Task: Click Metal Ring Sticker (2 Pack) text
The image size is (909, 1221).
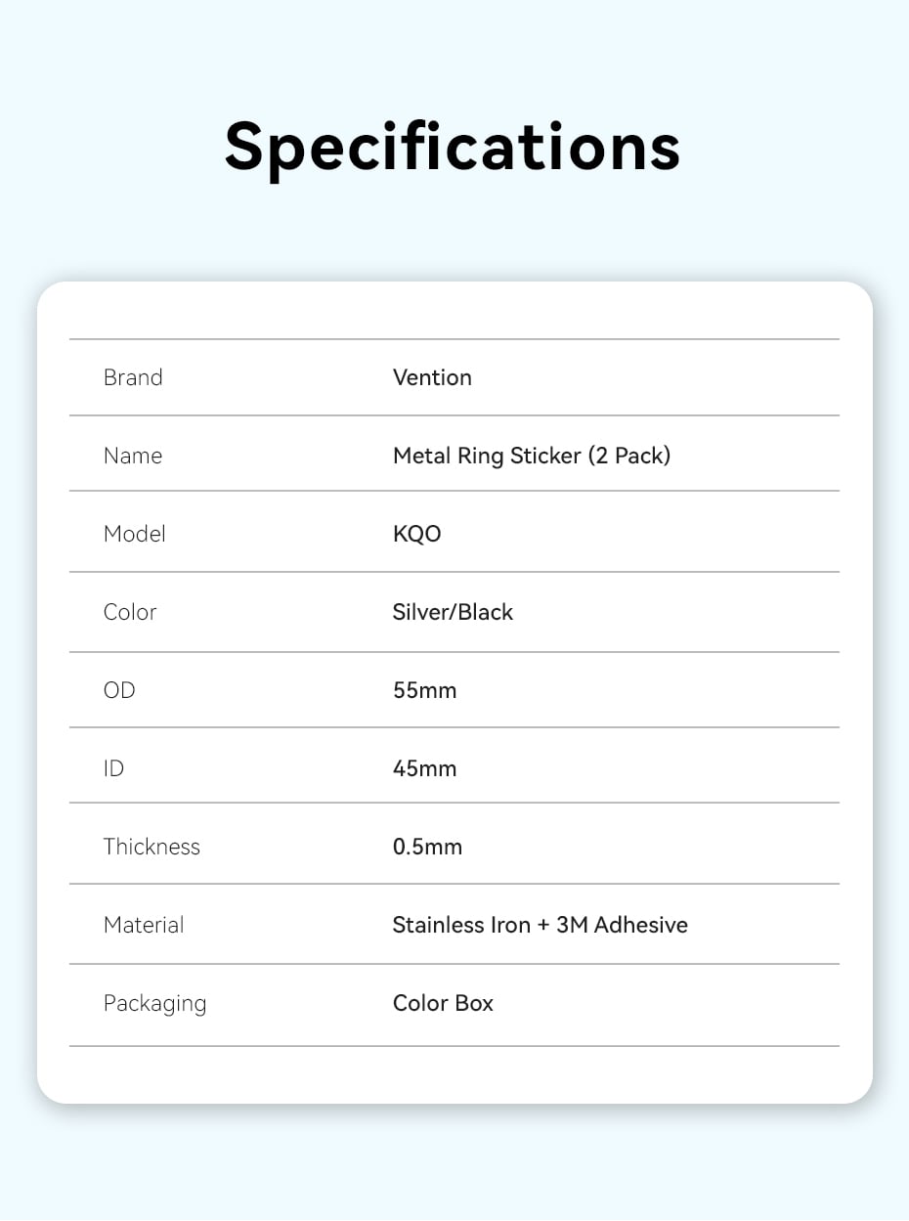Action: tap(532, 456)
